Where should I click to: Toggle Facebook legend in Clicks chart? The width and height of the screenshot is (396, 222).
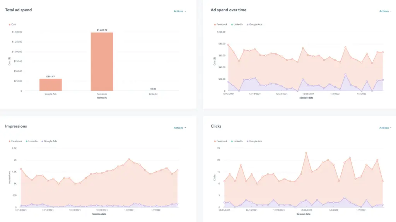click(x=221, y=141)
